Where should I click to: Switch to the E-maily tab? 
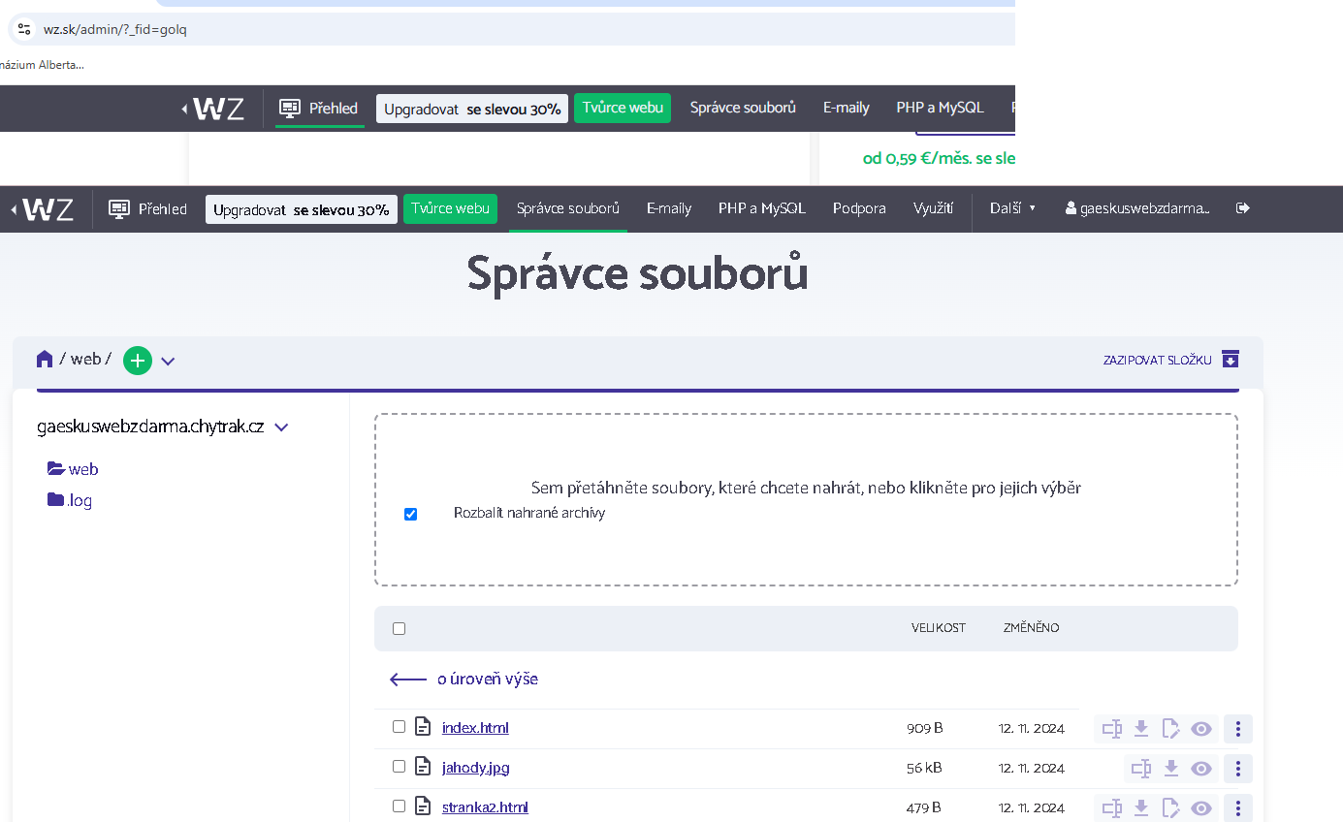(668, 208)
